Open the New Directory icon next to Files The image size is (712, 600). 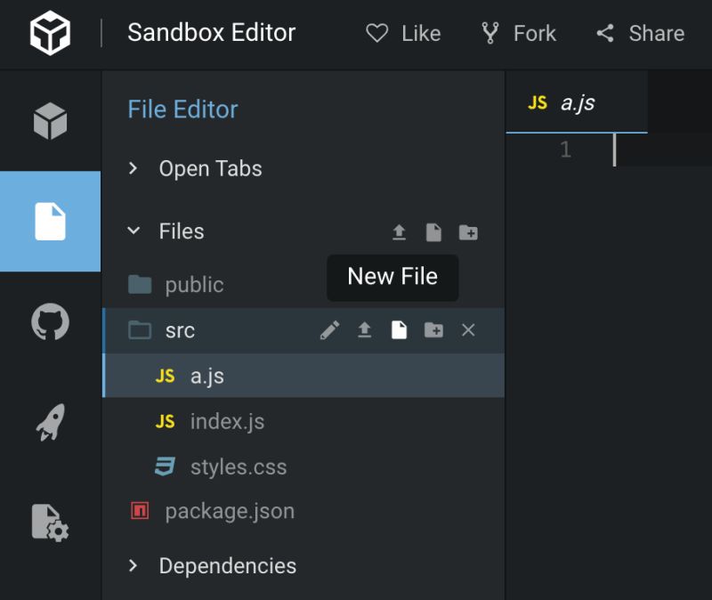tap(468, 231)
